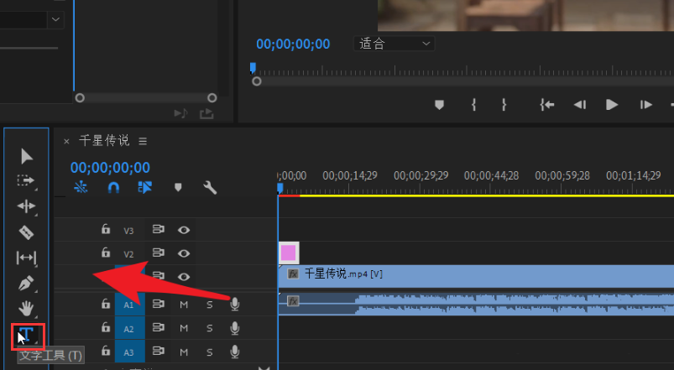The height and width of the screenshot is (370, 674).
Task: Toggle lock on A1 track
Action: 106,304
